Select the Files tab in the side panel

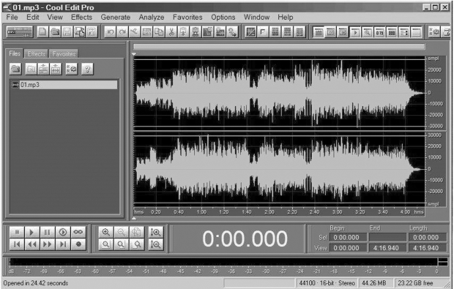[x=14, y=53]
